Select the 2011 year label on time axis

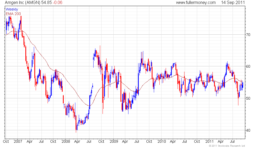coord(209,142)
